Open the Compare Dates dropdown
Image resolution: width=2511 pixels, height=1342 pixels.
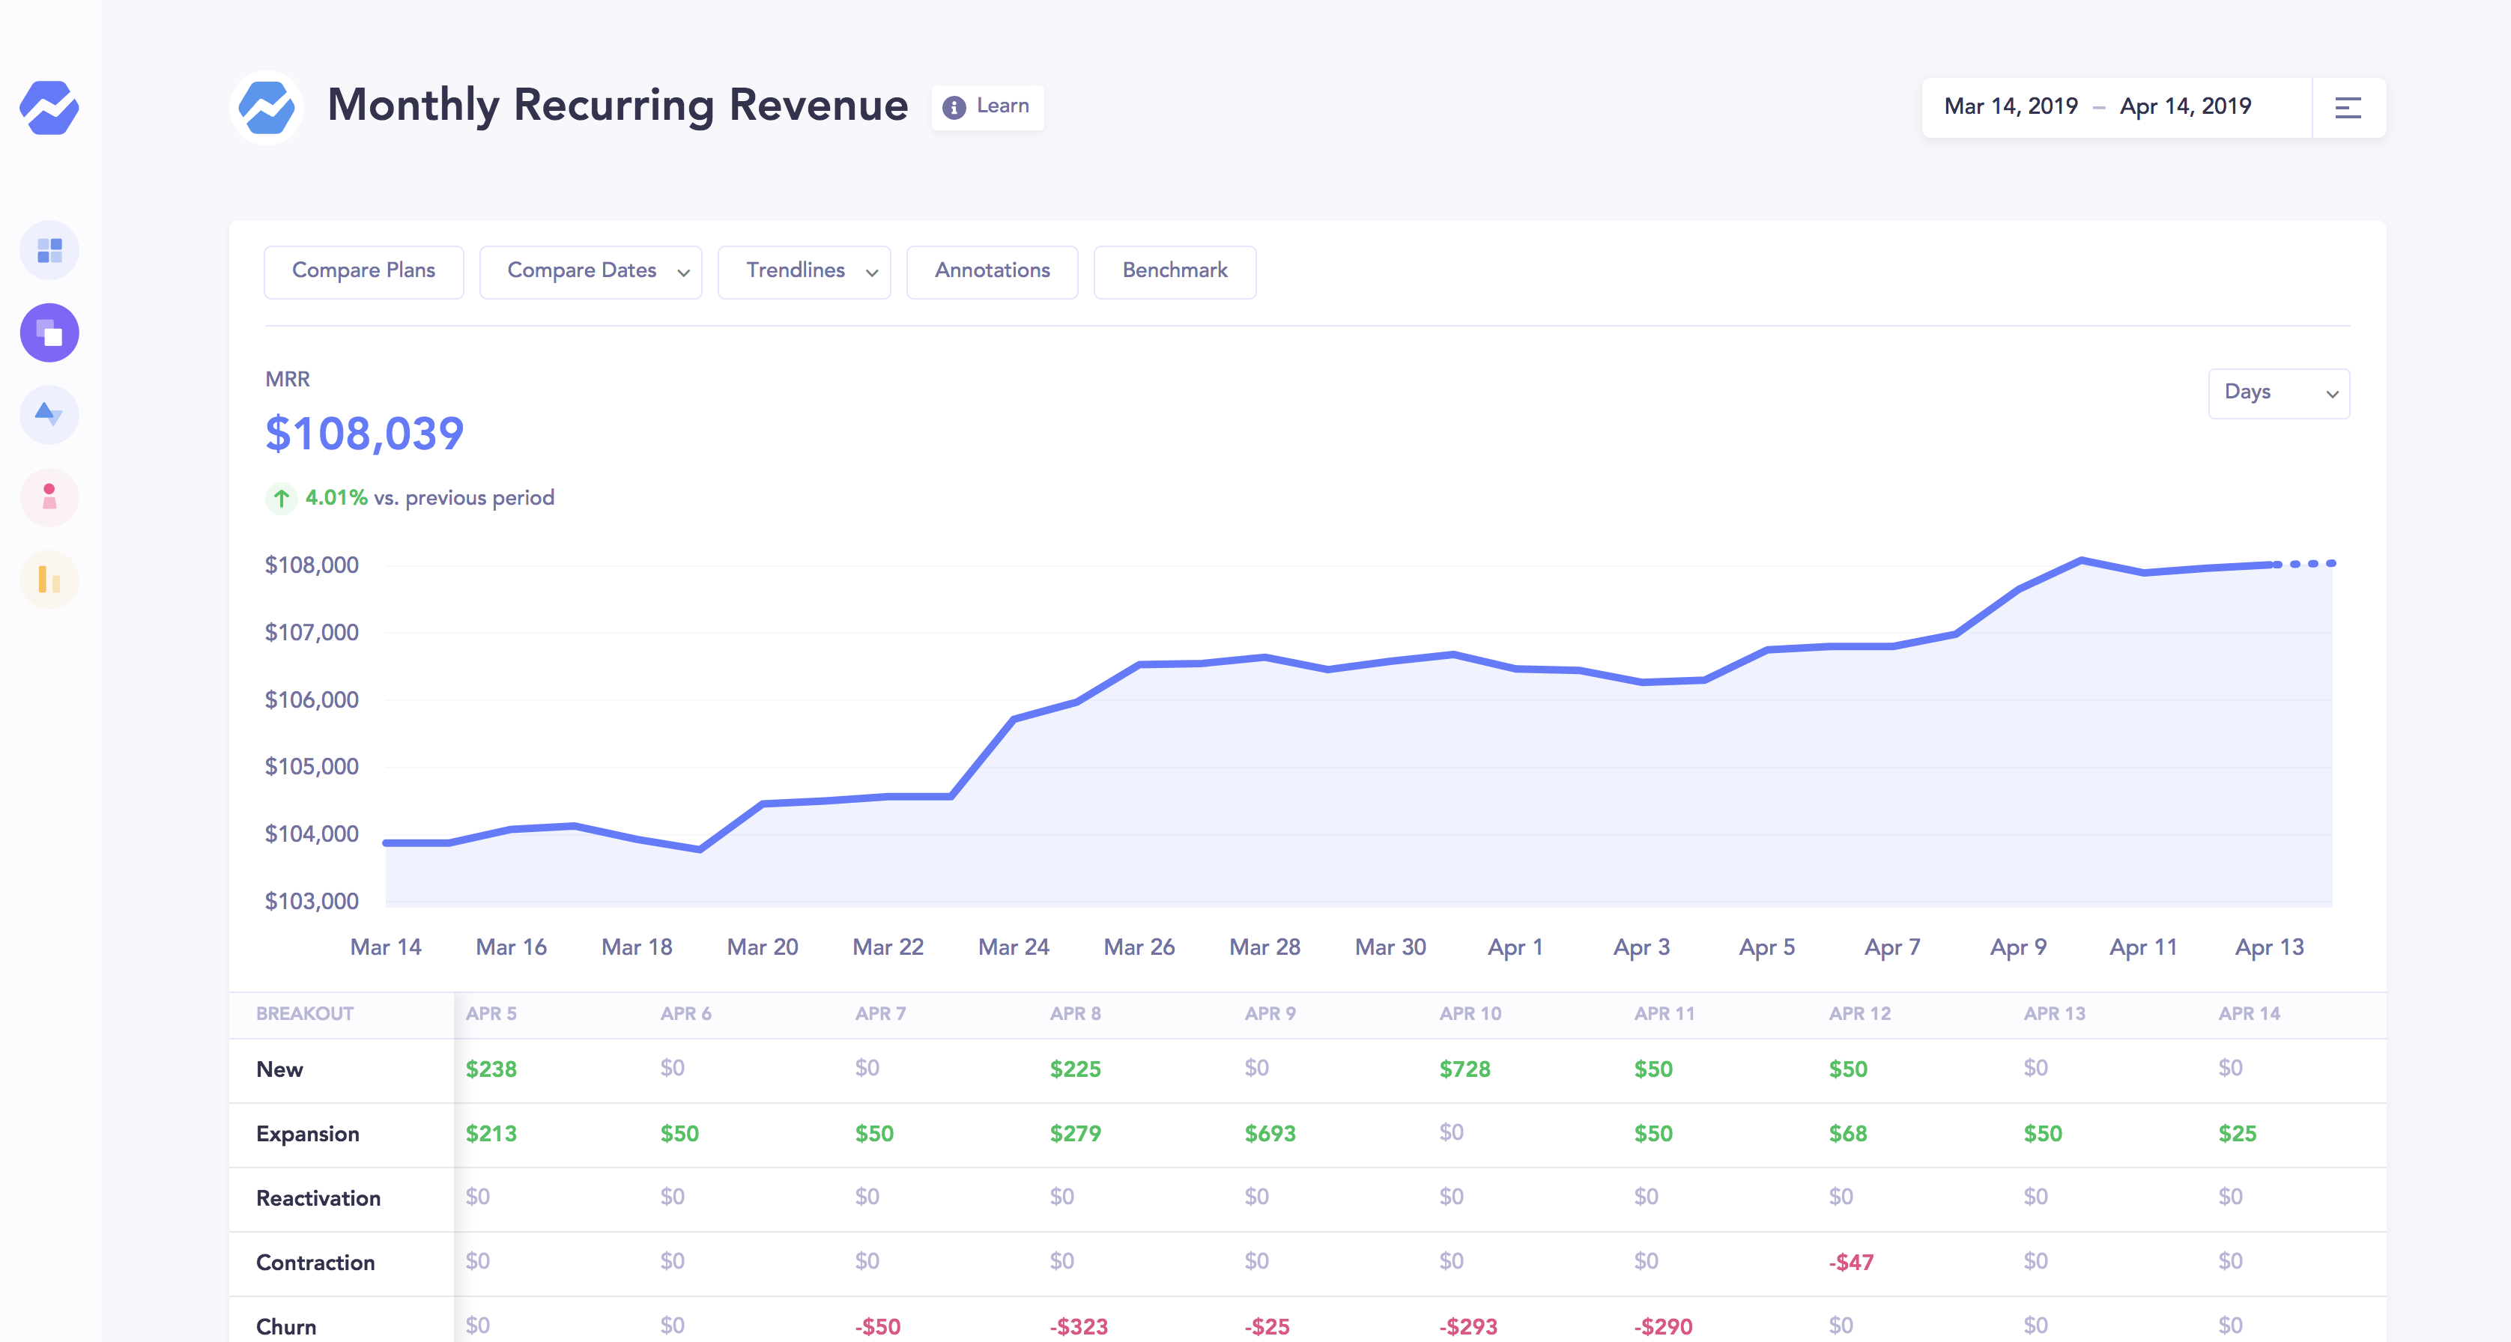pyautogui.click(x=590, y=271)
